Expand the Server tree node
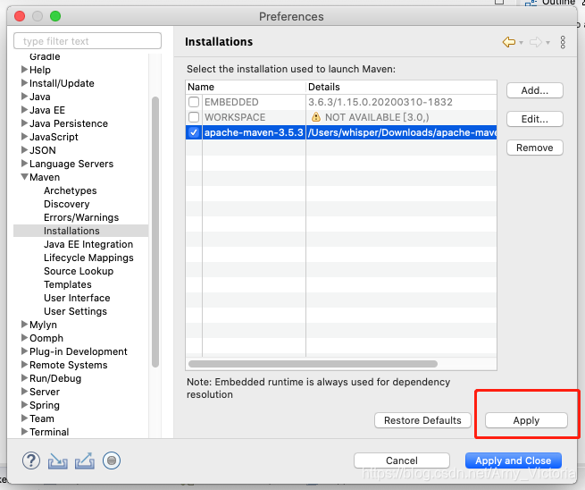This screenshot has width=585, height=490. [x=24, y=392]
